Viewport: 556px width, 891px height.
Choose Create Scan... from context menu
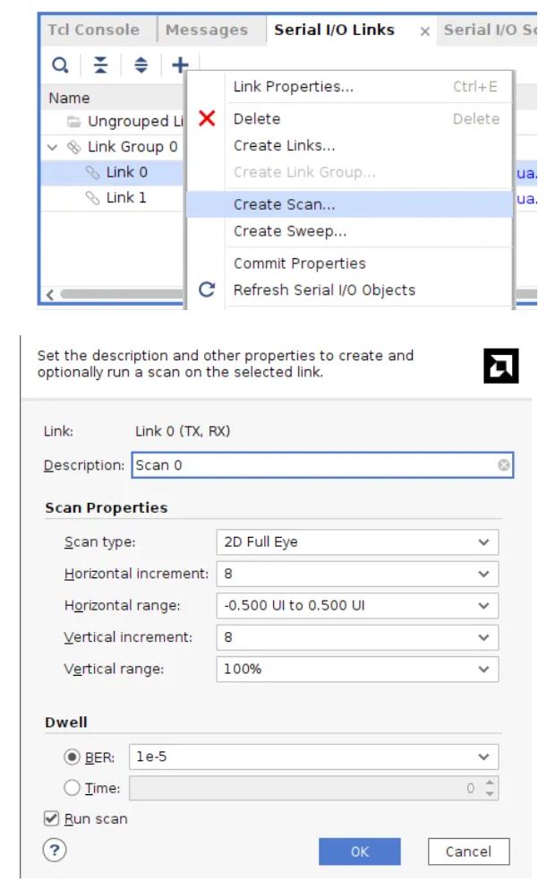tap(285, 204)
